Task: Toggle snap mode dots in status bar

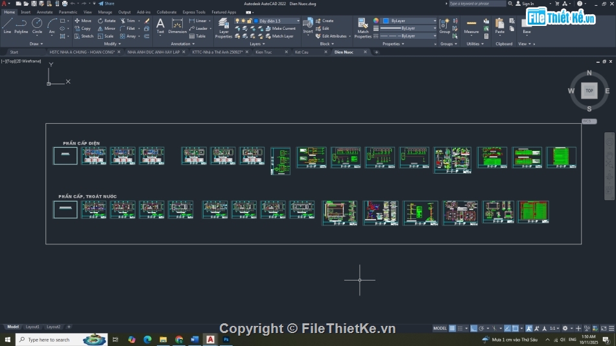Action: [461, 329]
